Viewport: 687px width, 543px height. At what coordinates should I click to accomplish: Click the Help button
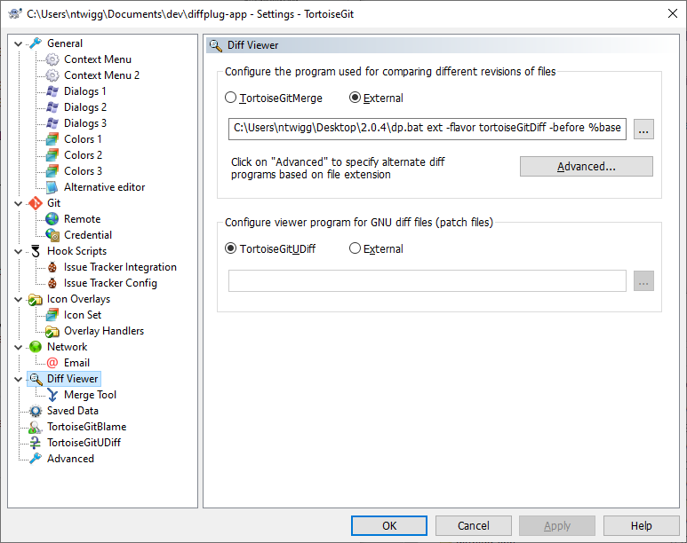click(641, 525)
